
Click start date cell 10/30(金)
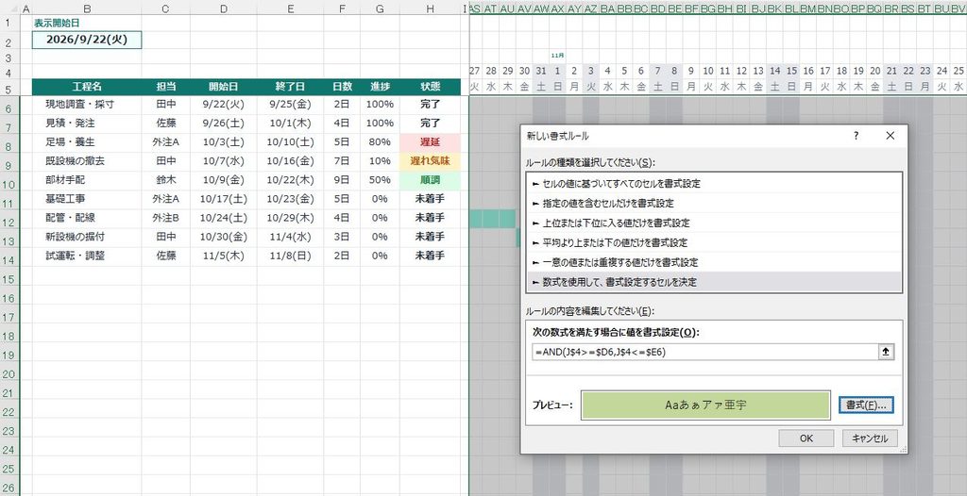point(223,236)
